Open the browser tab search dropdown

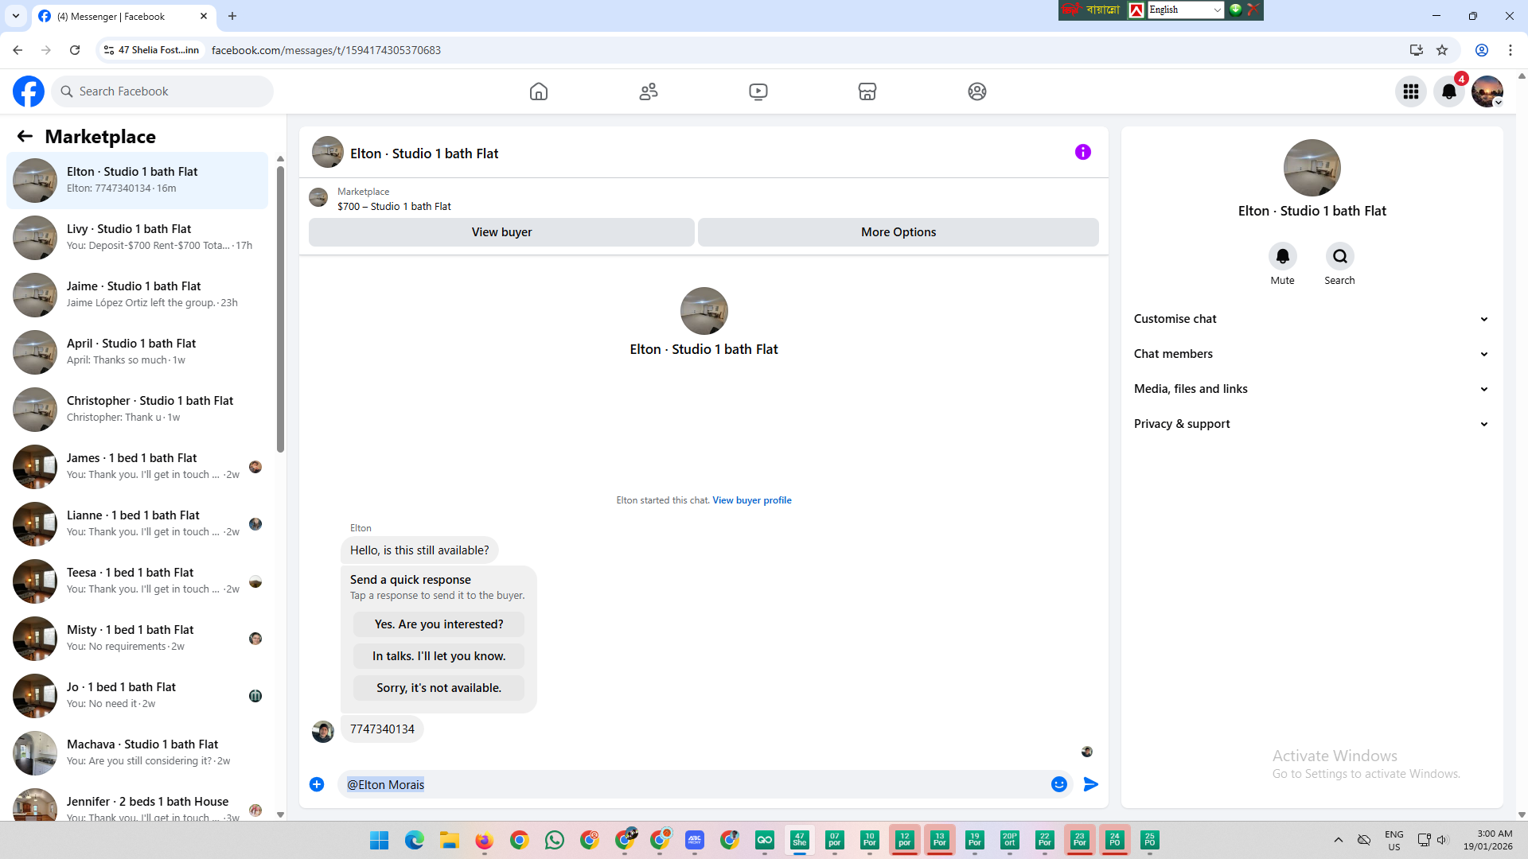[16, 16]
